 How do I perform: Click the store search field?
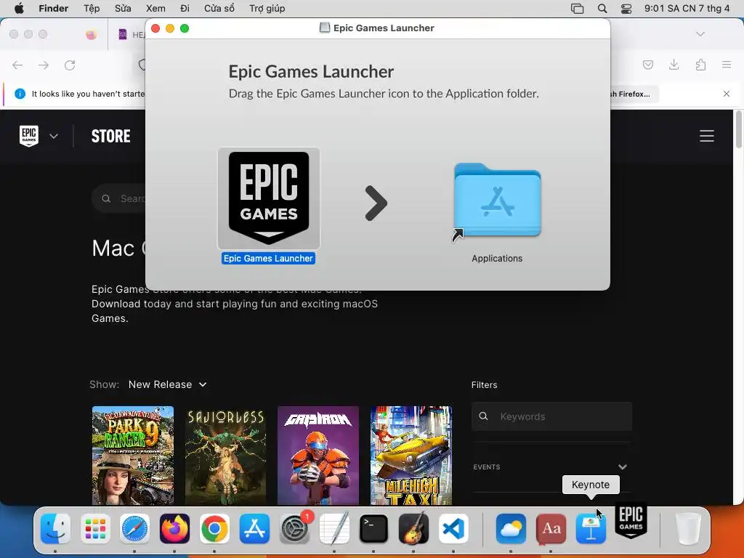tap(118, 198)
